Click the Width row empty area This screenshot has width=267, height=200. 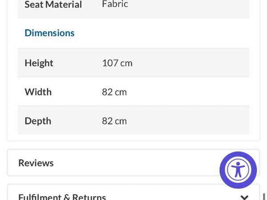(x=187, y=92)
